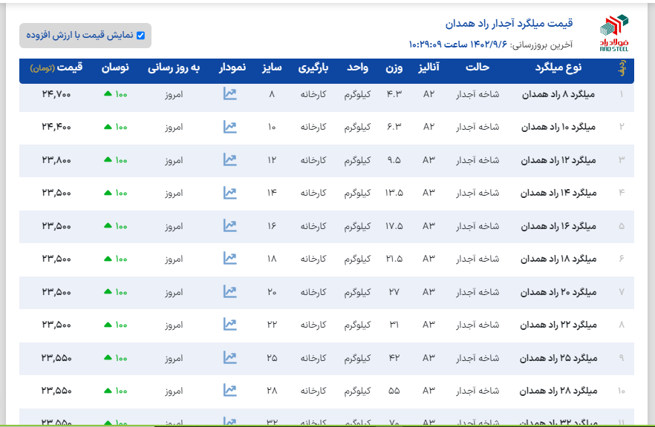Click green fluctuation arrow for میلگرد 12
This screenshot has width=655, height=427.
tap(108, 159)
